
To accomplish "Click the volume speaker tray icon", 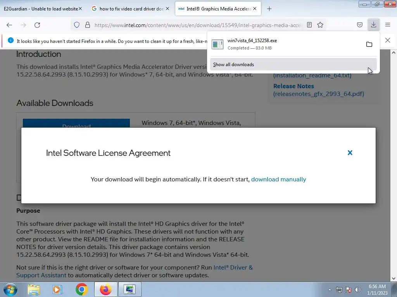I will pyautogui.click(x=358, y=290).
